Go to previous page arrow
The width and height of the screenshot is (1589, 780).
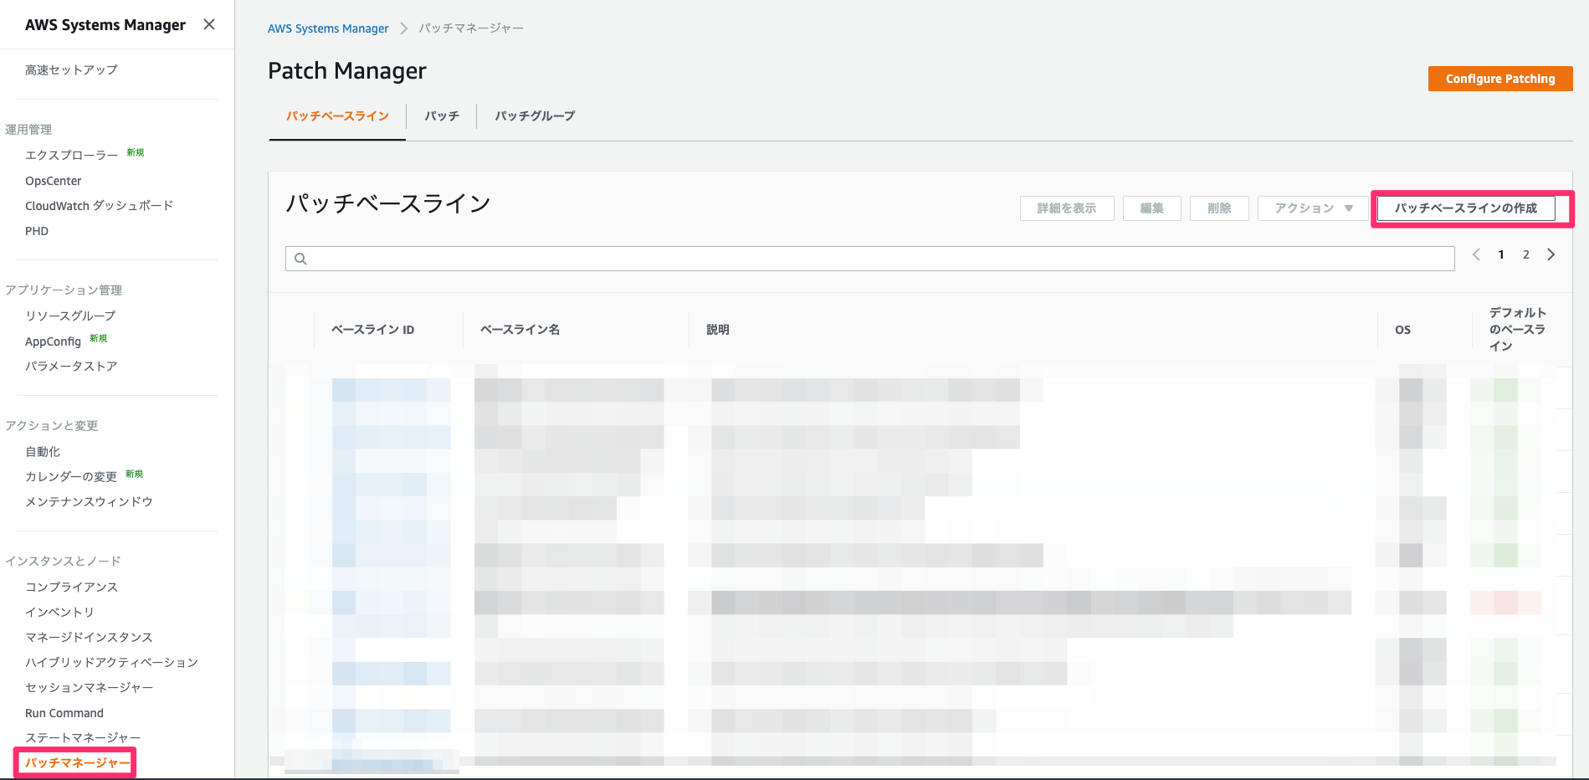pos(1476,254)
